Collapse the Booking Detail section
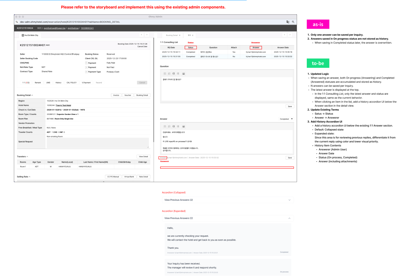 32,95
